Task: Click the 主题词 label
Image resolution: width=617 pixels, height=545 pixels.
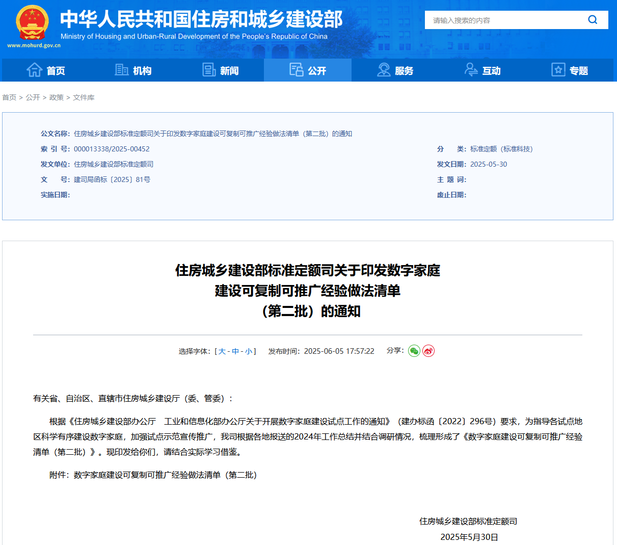Action: coord(452,179)
